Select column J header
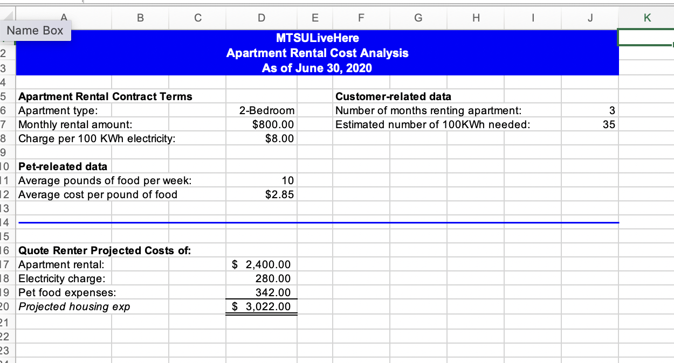The height and width of the screenshot is (363, 674). [x=589, y=18]
